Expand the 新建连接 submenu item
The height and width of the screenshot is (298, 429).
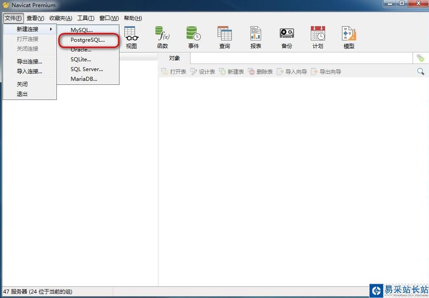point(30,29)
